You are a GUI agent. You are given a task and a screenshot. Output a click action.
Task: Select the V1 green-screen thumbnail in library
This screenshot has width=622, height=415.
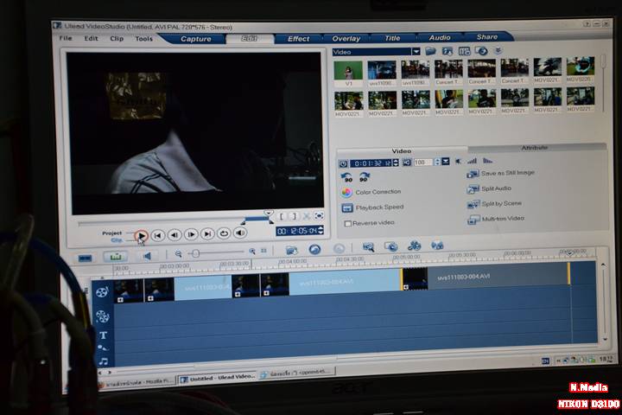[x=348, y=71]
